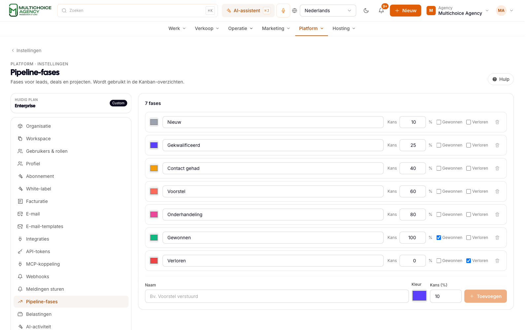The width and height of the screenshot is (528, 330).
Task: Uncheck Gewonnen on the Gewonnen phase
Action: (439, 238)
